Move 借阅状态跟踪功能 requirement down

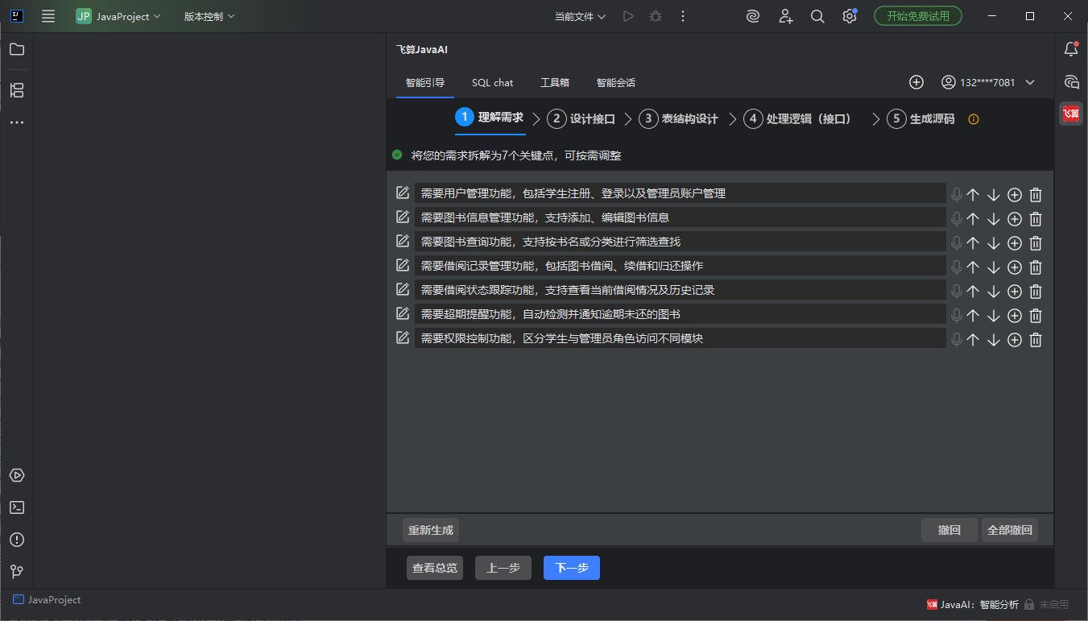pyautogui.click(x=994, y=291)
